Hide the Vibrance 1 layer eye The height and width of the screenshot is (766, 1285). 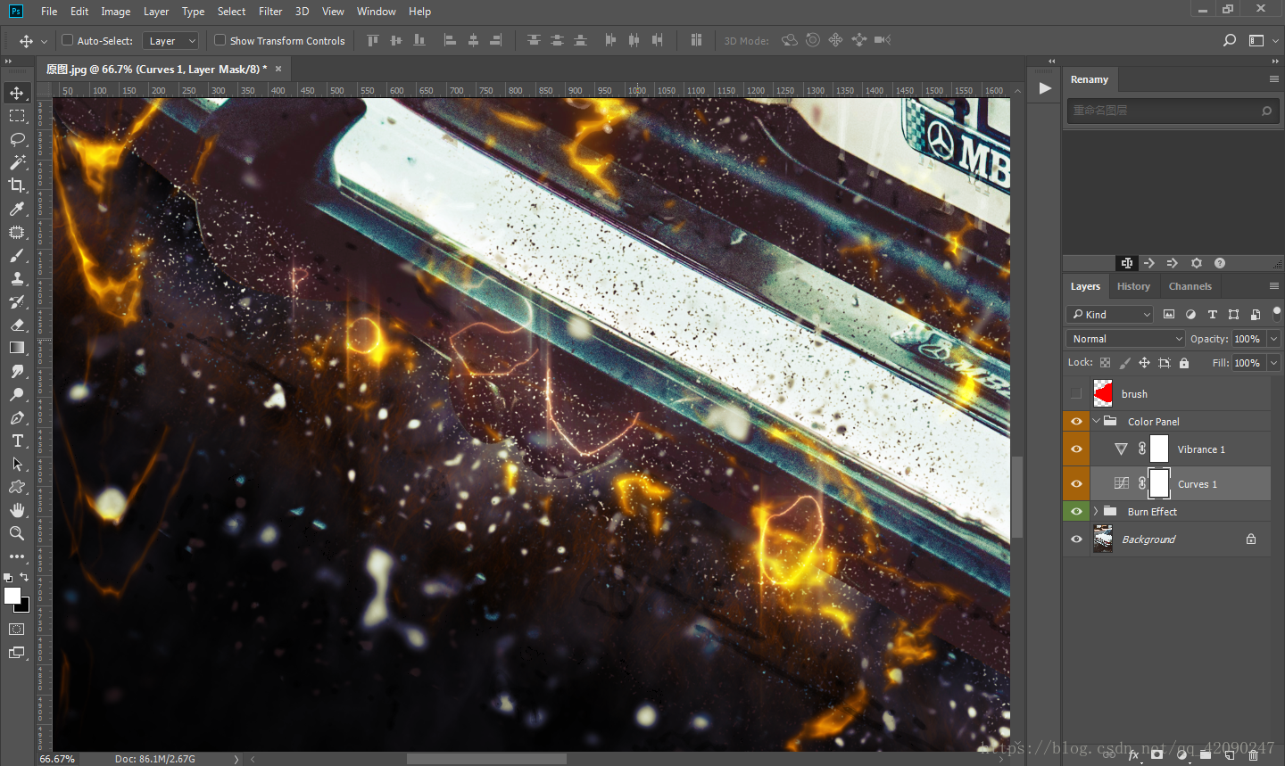1076,449
